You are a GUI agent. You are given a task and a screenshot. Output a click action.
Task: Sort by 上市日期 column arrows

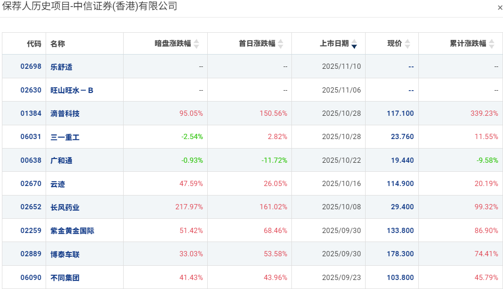(x=354, y=44)
